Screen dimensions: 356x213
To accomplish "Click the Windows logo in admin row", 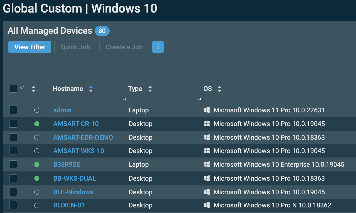I will [x=207, y=110].
